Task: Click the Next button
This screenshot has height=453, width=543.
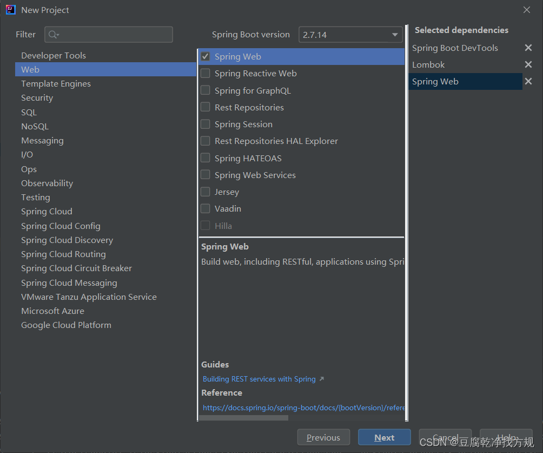Action: 385,437
